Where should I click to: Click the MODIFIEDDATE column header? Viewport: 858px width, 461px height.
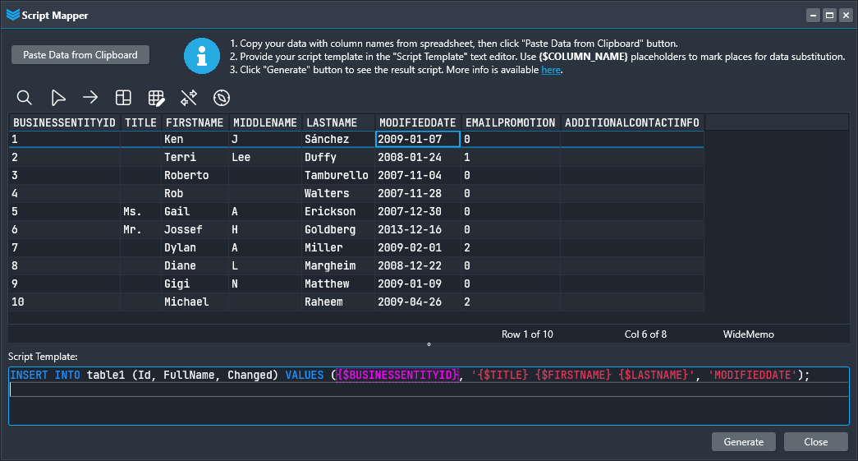(418, 122)
